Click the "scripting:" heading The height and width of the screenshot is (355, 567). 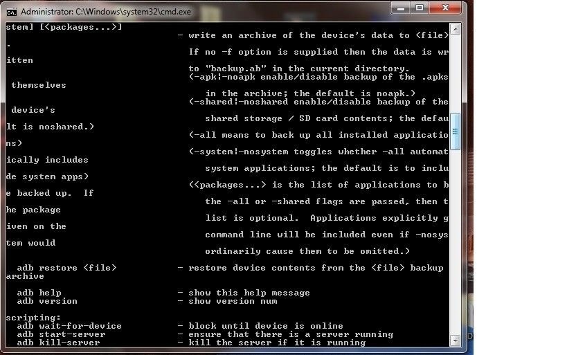pos(33,318)
